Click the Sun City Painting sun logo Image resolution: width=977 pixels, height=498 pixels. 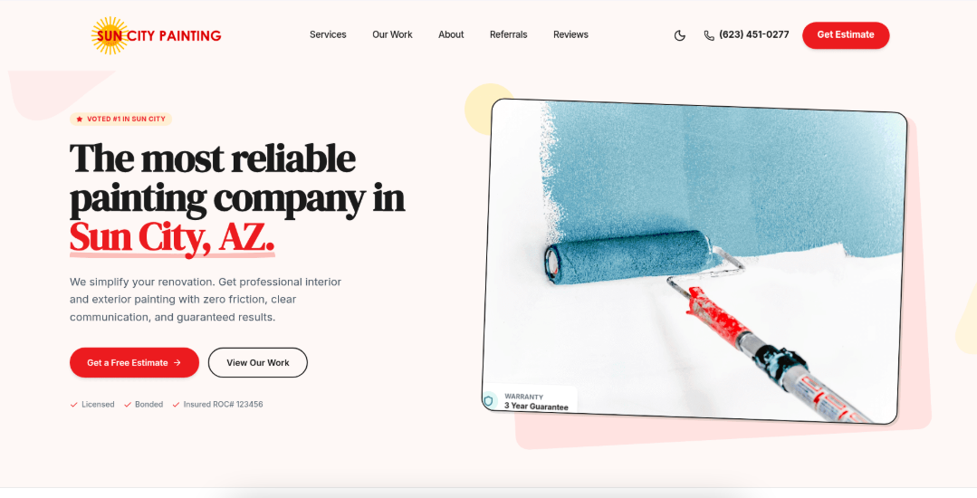[x=110, y=35]
